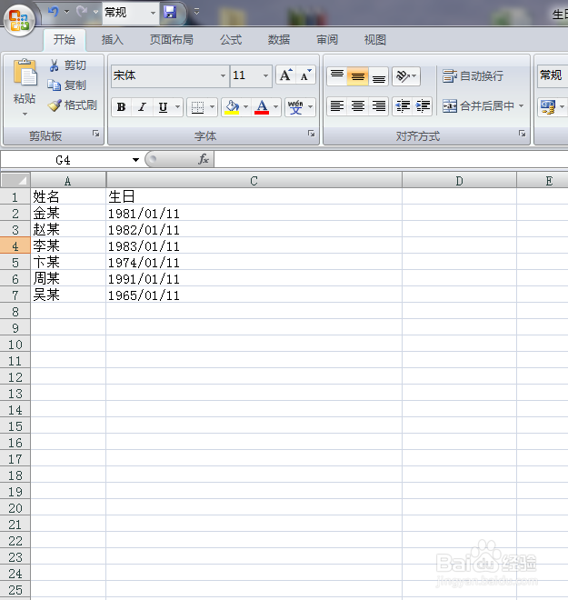The height and width of the screenshot is (600, 568).
Task: Open the redo history dropdown arrow
Action: click(x=95, y=12)
